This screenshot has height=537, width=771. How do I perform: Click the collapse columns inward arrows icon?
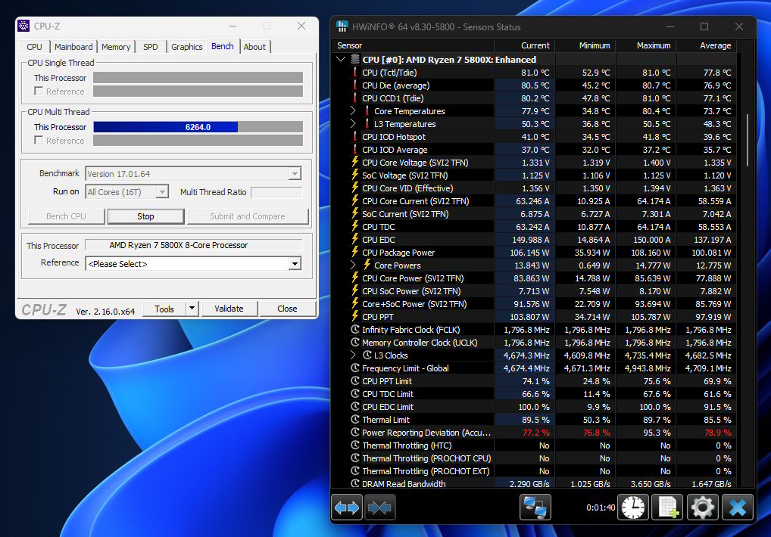pos(380,508)
